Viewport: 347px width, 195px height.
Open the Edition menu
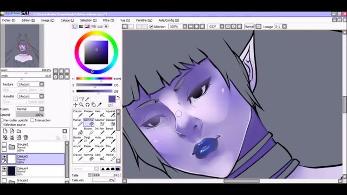[28, 21]
